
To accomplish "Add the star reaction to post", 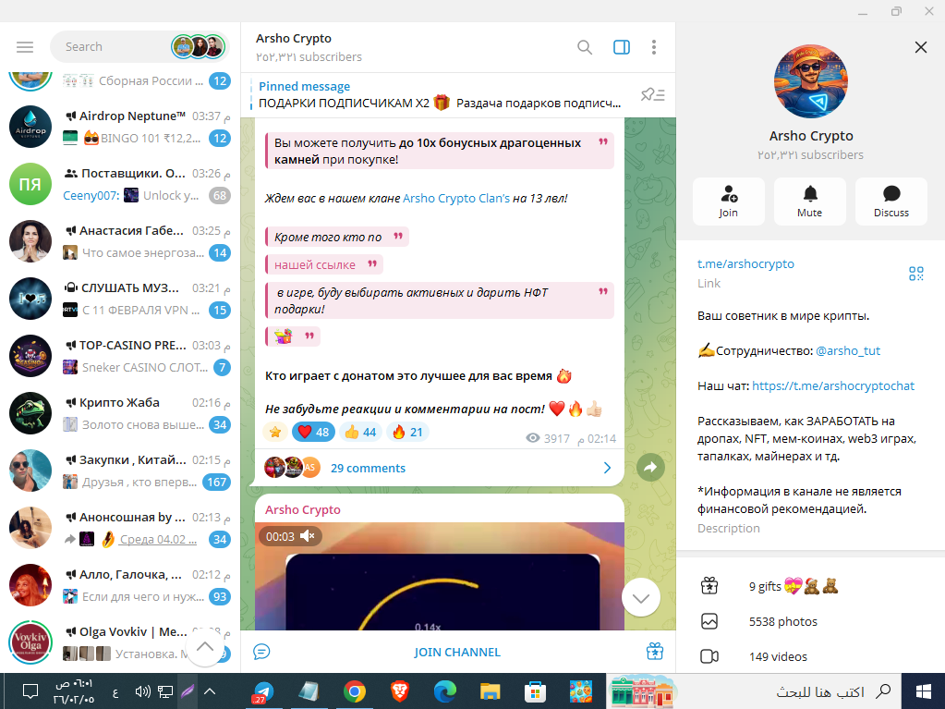I will tap(275, 432).
